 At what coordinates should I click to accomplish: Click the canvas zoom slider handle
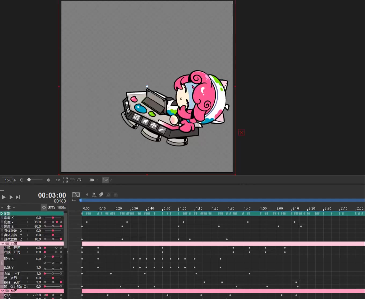pos(29,180)
